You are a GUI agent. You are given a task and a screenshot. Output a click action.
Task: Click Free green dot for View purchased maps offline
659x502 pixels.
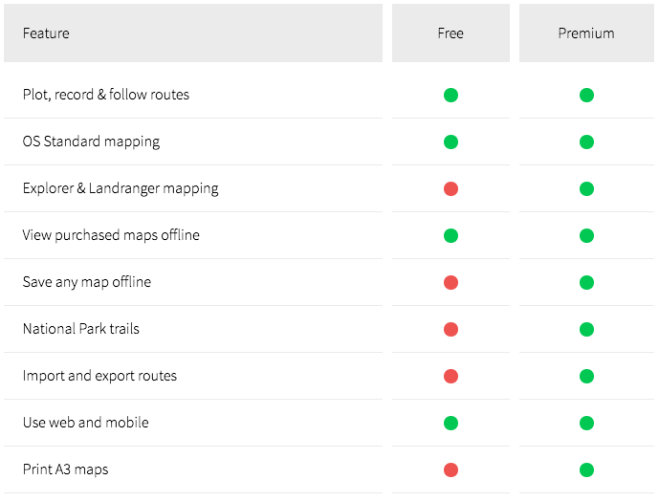coord(450,235)
